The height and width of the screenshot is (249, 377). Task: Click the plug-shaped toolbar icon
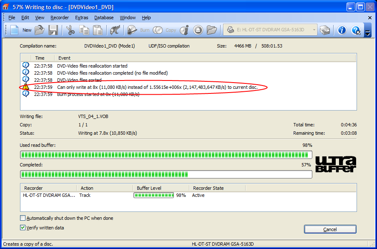pos(115,30)
